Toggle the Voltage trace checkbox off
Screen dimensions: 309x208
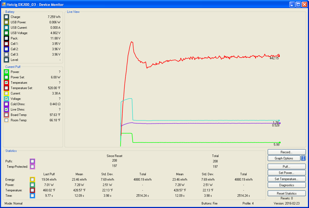click(6, 99)
